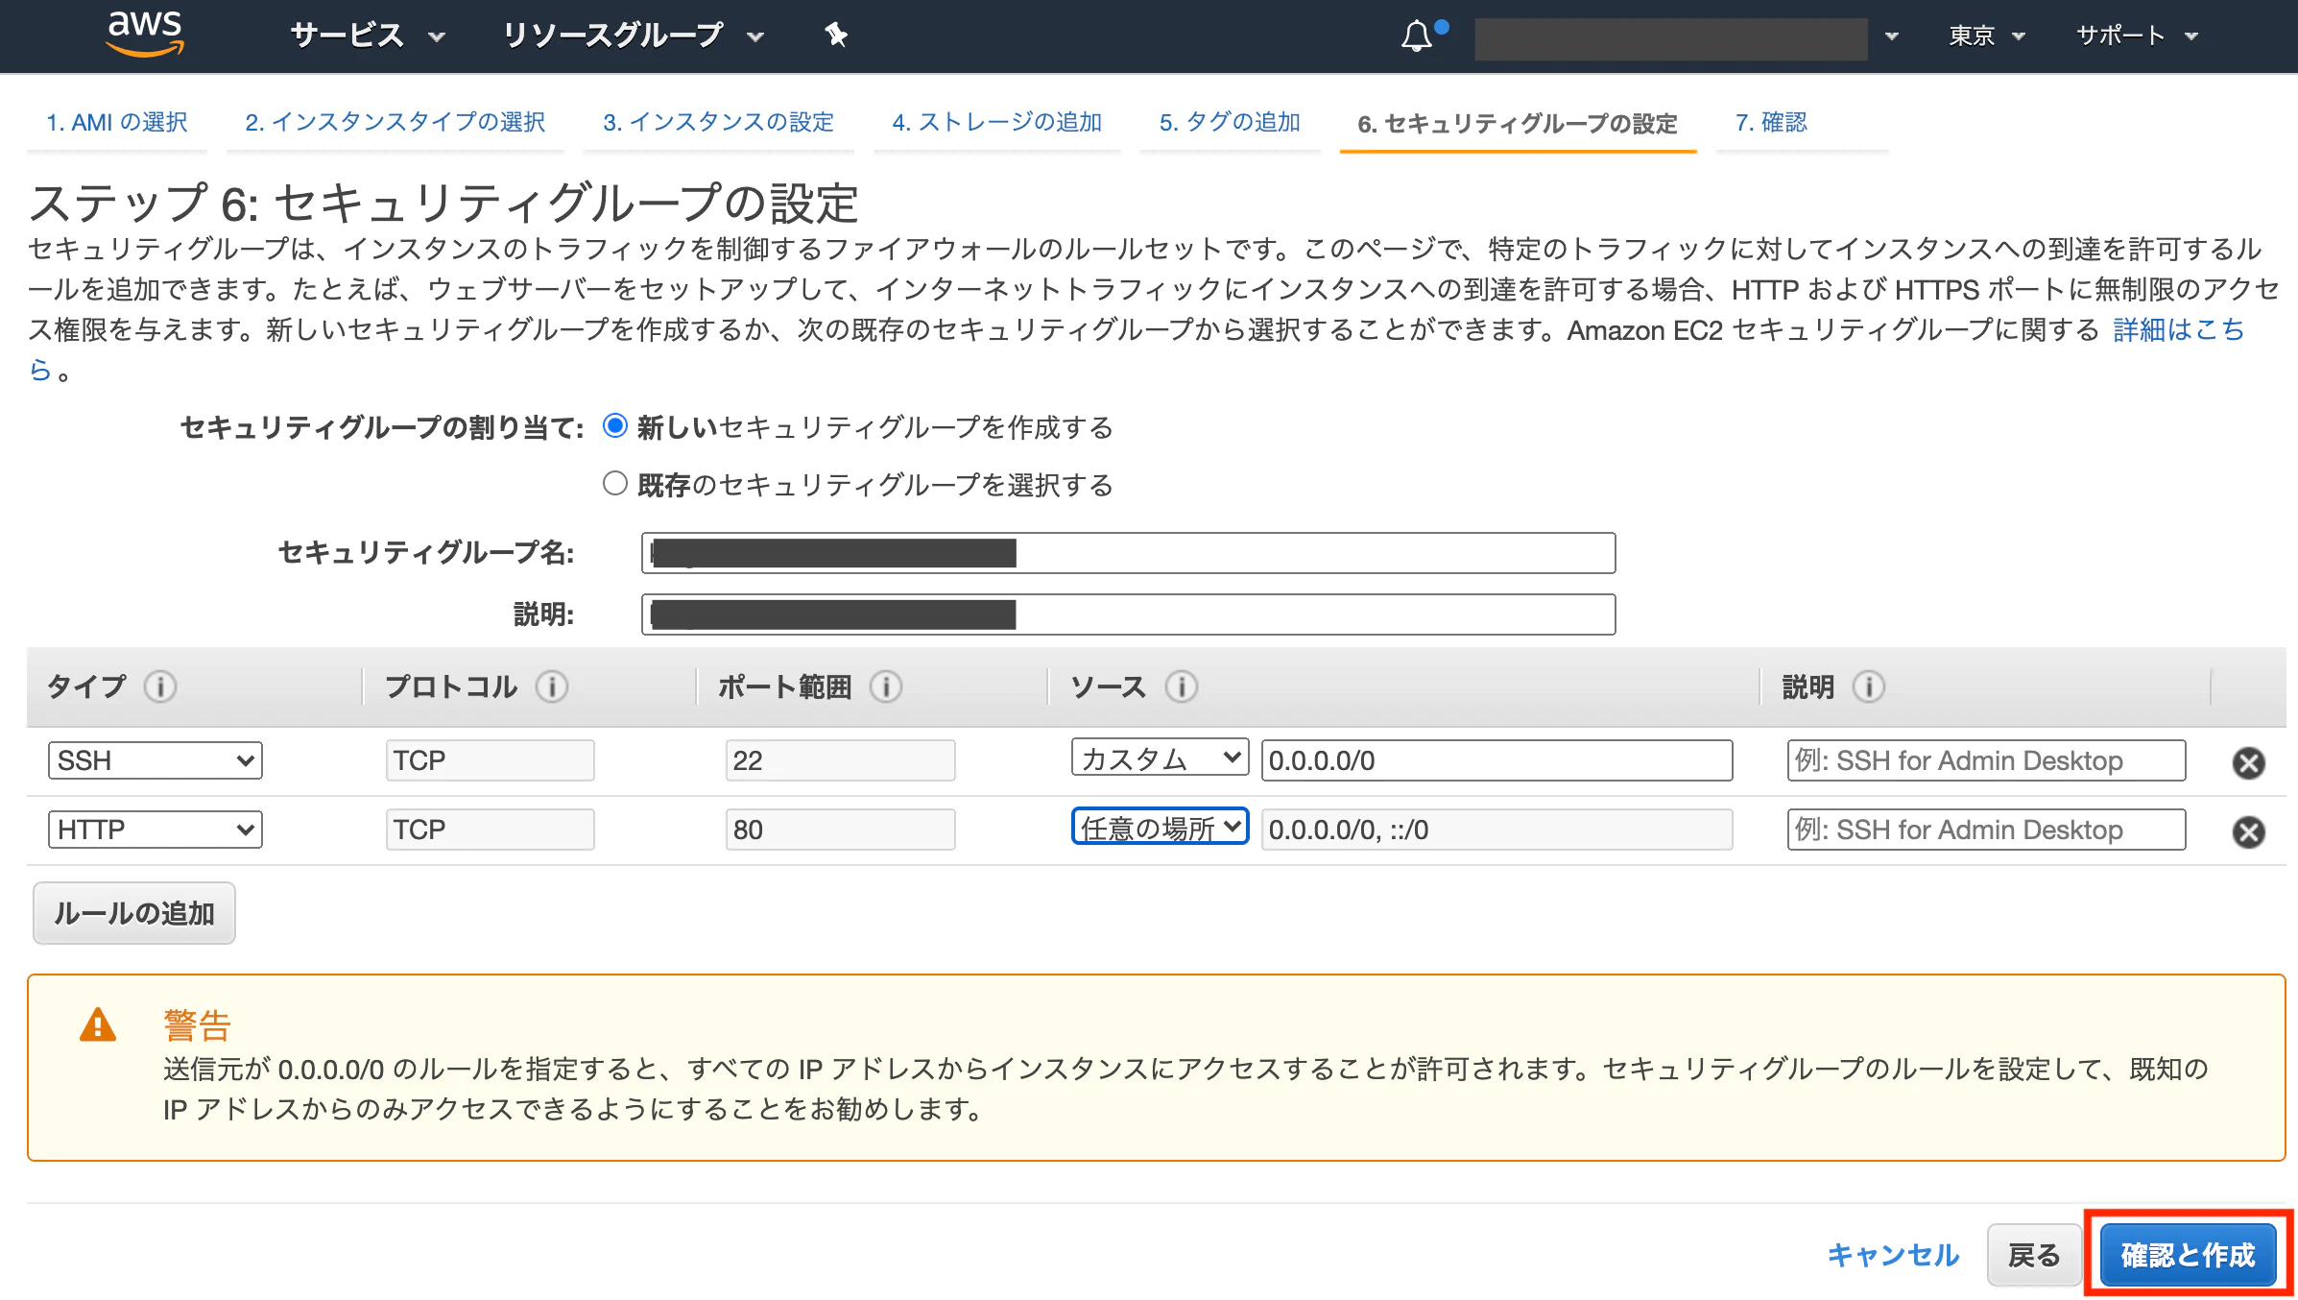
Task: Go to 2. インスタンスタイプの選択 step
Action: click(395, 123)
